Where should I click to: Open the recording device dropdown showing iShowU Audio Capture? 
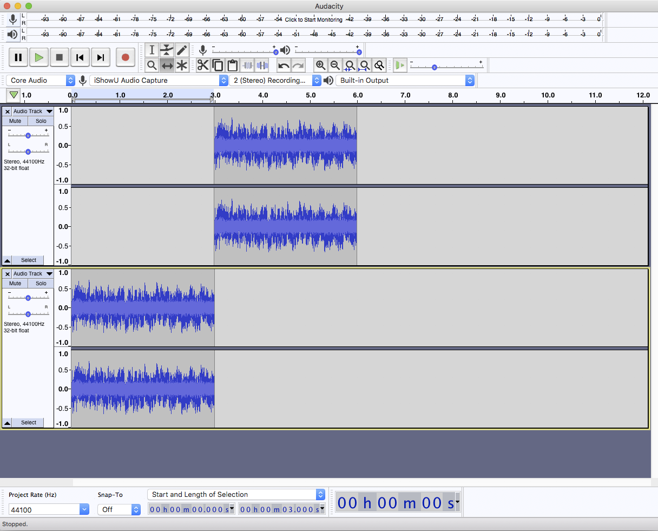[x=159, y=80]
